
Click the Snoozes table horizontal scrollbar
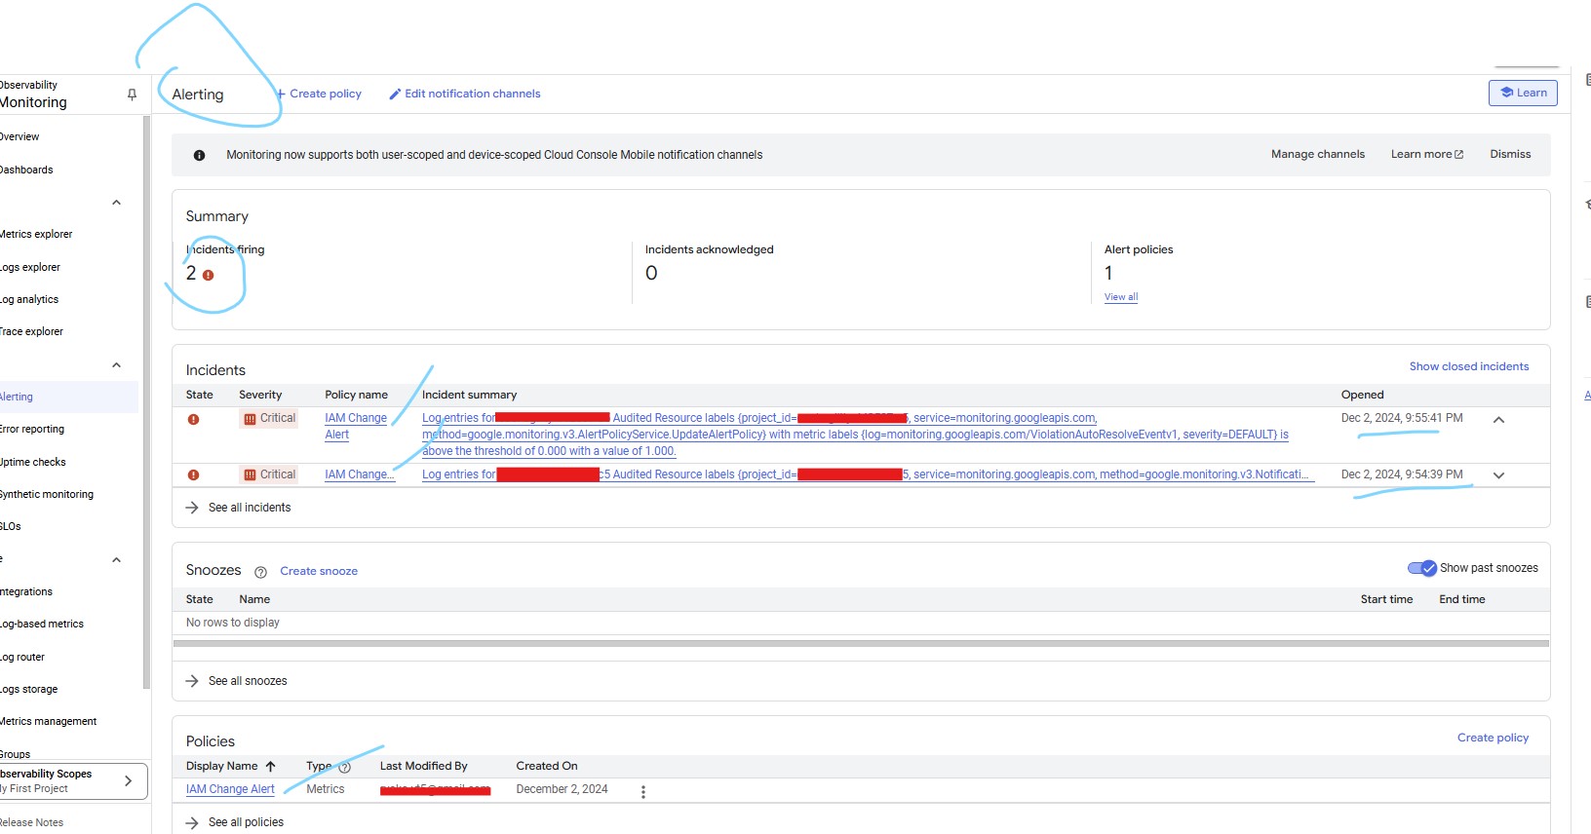coord(861,643)
